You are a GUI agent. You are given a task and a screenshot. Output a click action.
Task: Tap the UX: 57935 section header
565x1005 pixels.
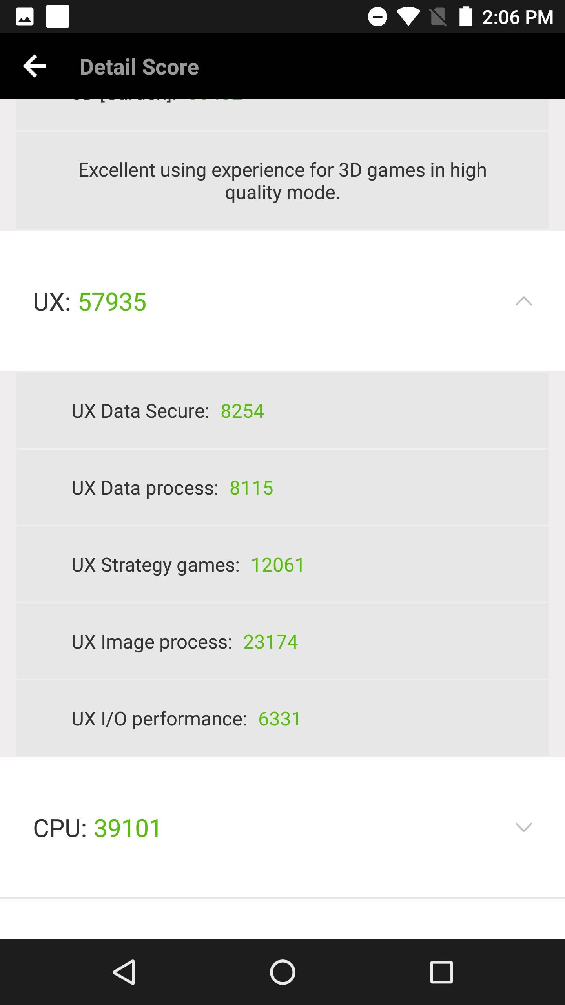tap(90, 302)
